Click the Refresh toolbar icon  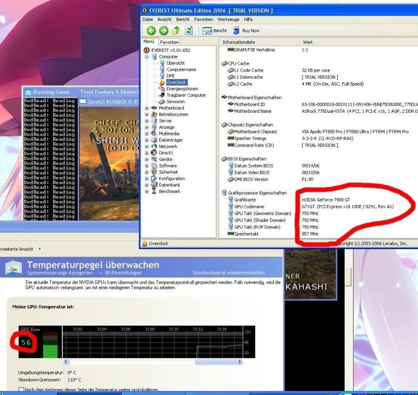[189, 31]
